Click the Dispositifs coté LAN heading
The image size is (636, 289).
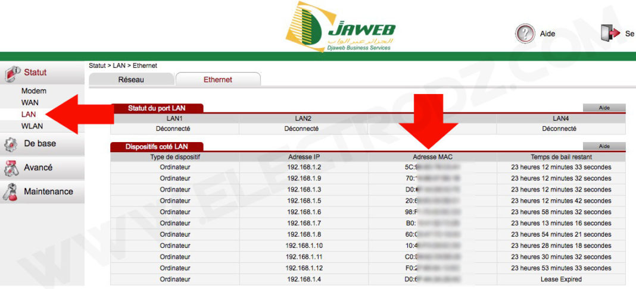point(157,146)
